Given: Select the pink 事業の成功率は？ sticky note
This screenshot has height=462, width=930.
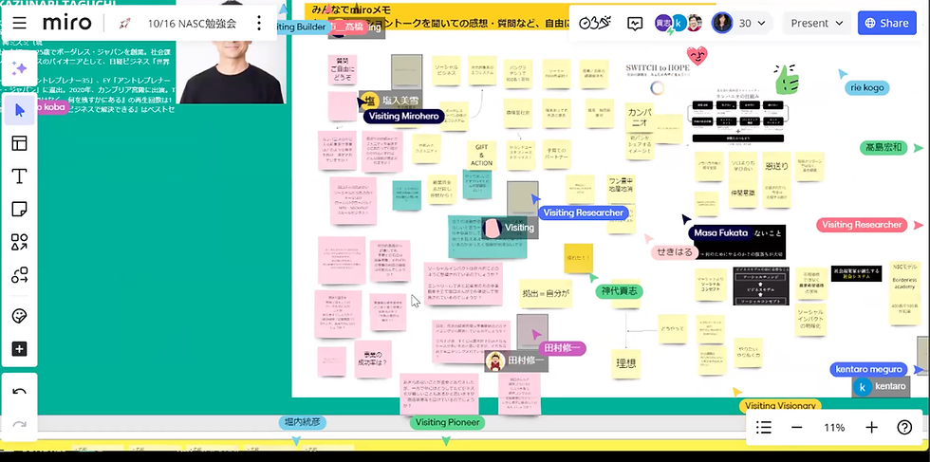Looking at the screenshot, I should pyautogui.click(x=373, y=359).
